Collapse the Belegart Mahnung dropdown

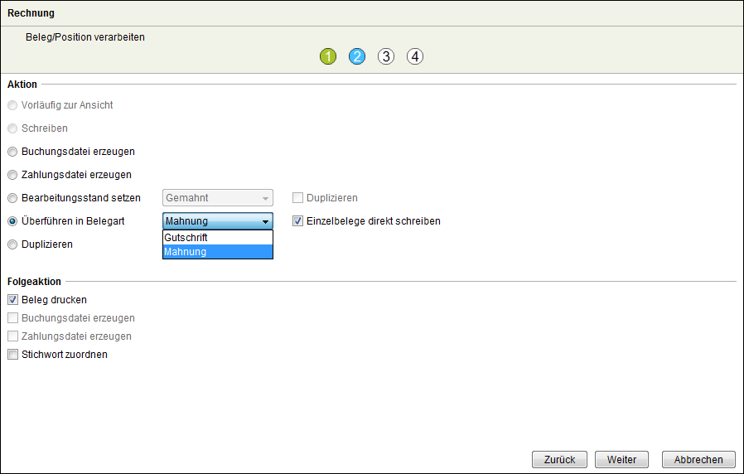point(264,221)
